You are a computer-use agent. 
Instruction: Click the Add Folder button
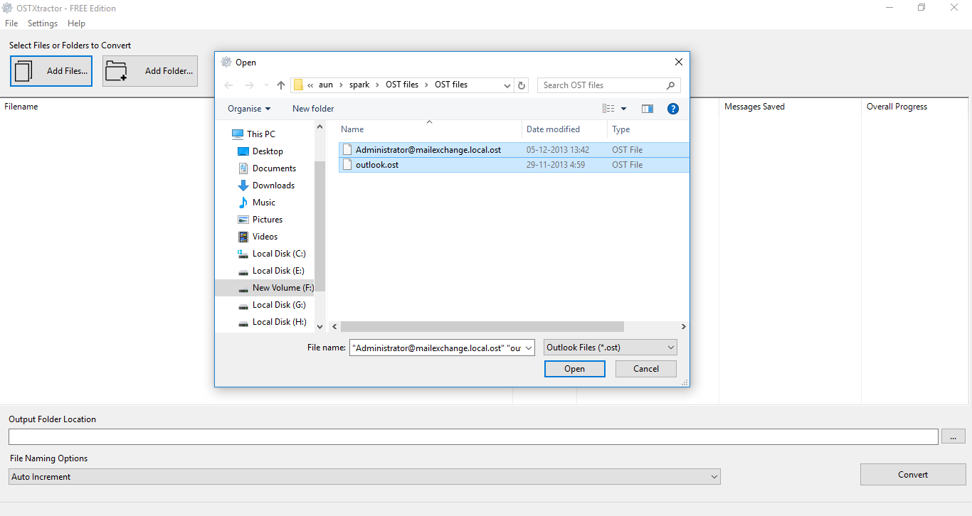150,71
